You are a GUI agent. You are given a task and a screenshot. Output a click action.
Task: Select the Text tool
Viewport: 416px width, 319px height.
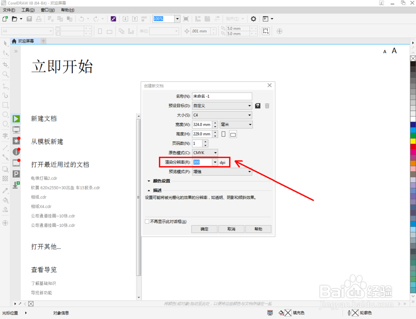[x=5, y=136]
